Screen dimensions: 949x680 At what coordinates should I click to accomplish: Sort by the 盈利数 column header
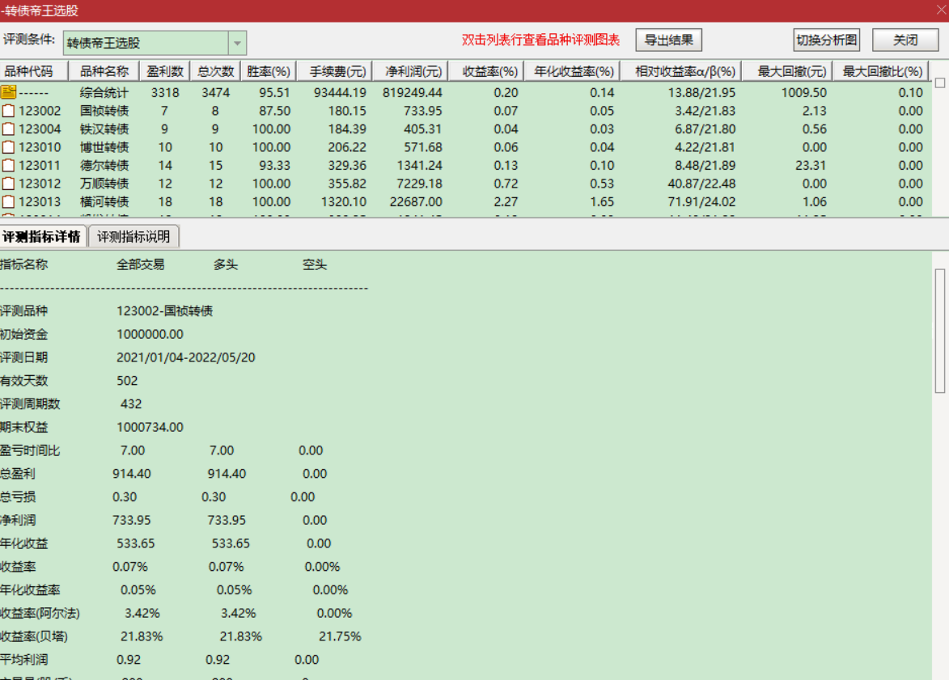click(164, 71)
